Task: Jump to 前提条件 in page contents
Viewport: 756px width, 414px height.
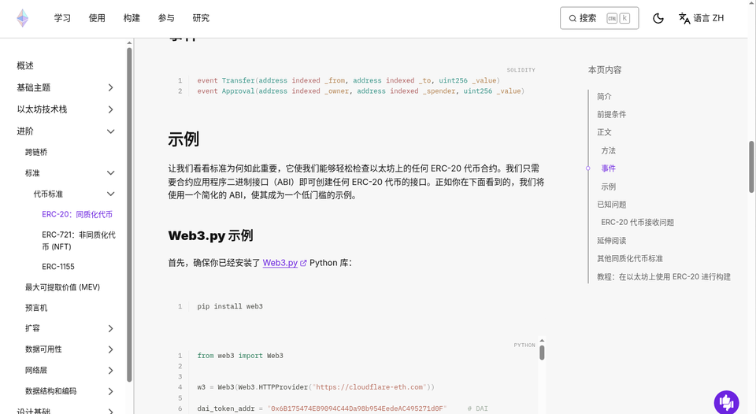Action: coord(611,114)
